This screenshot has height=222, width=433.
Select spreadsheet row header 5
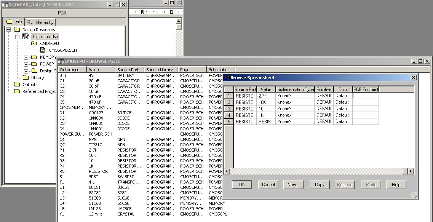pos(228,122)
